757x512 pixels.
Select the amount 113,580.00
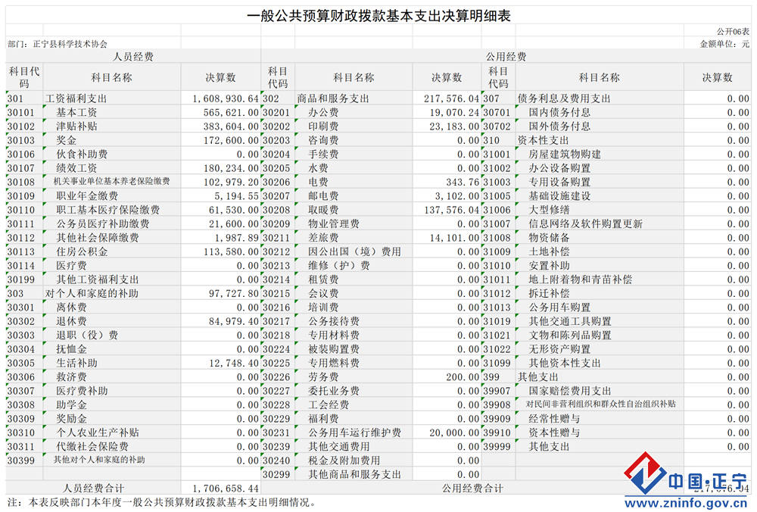coord(231,252)
